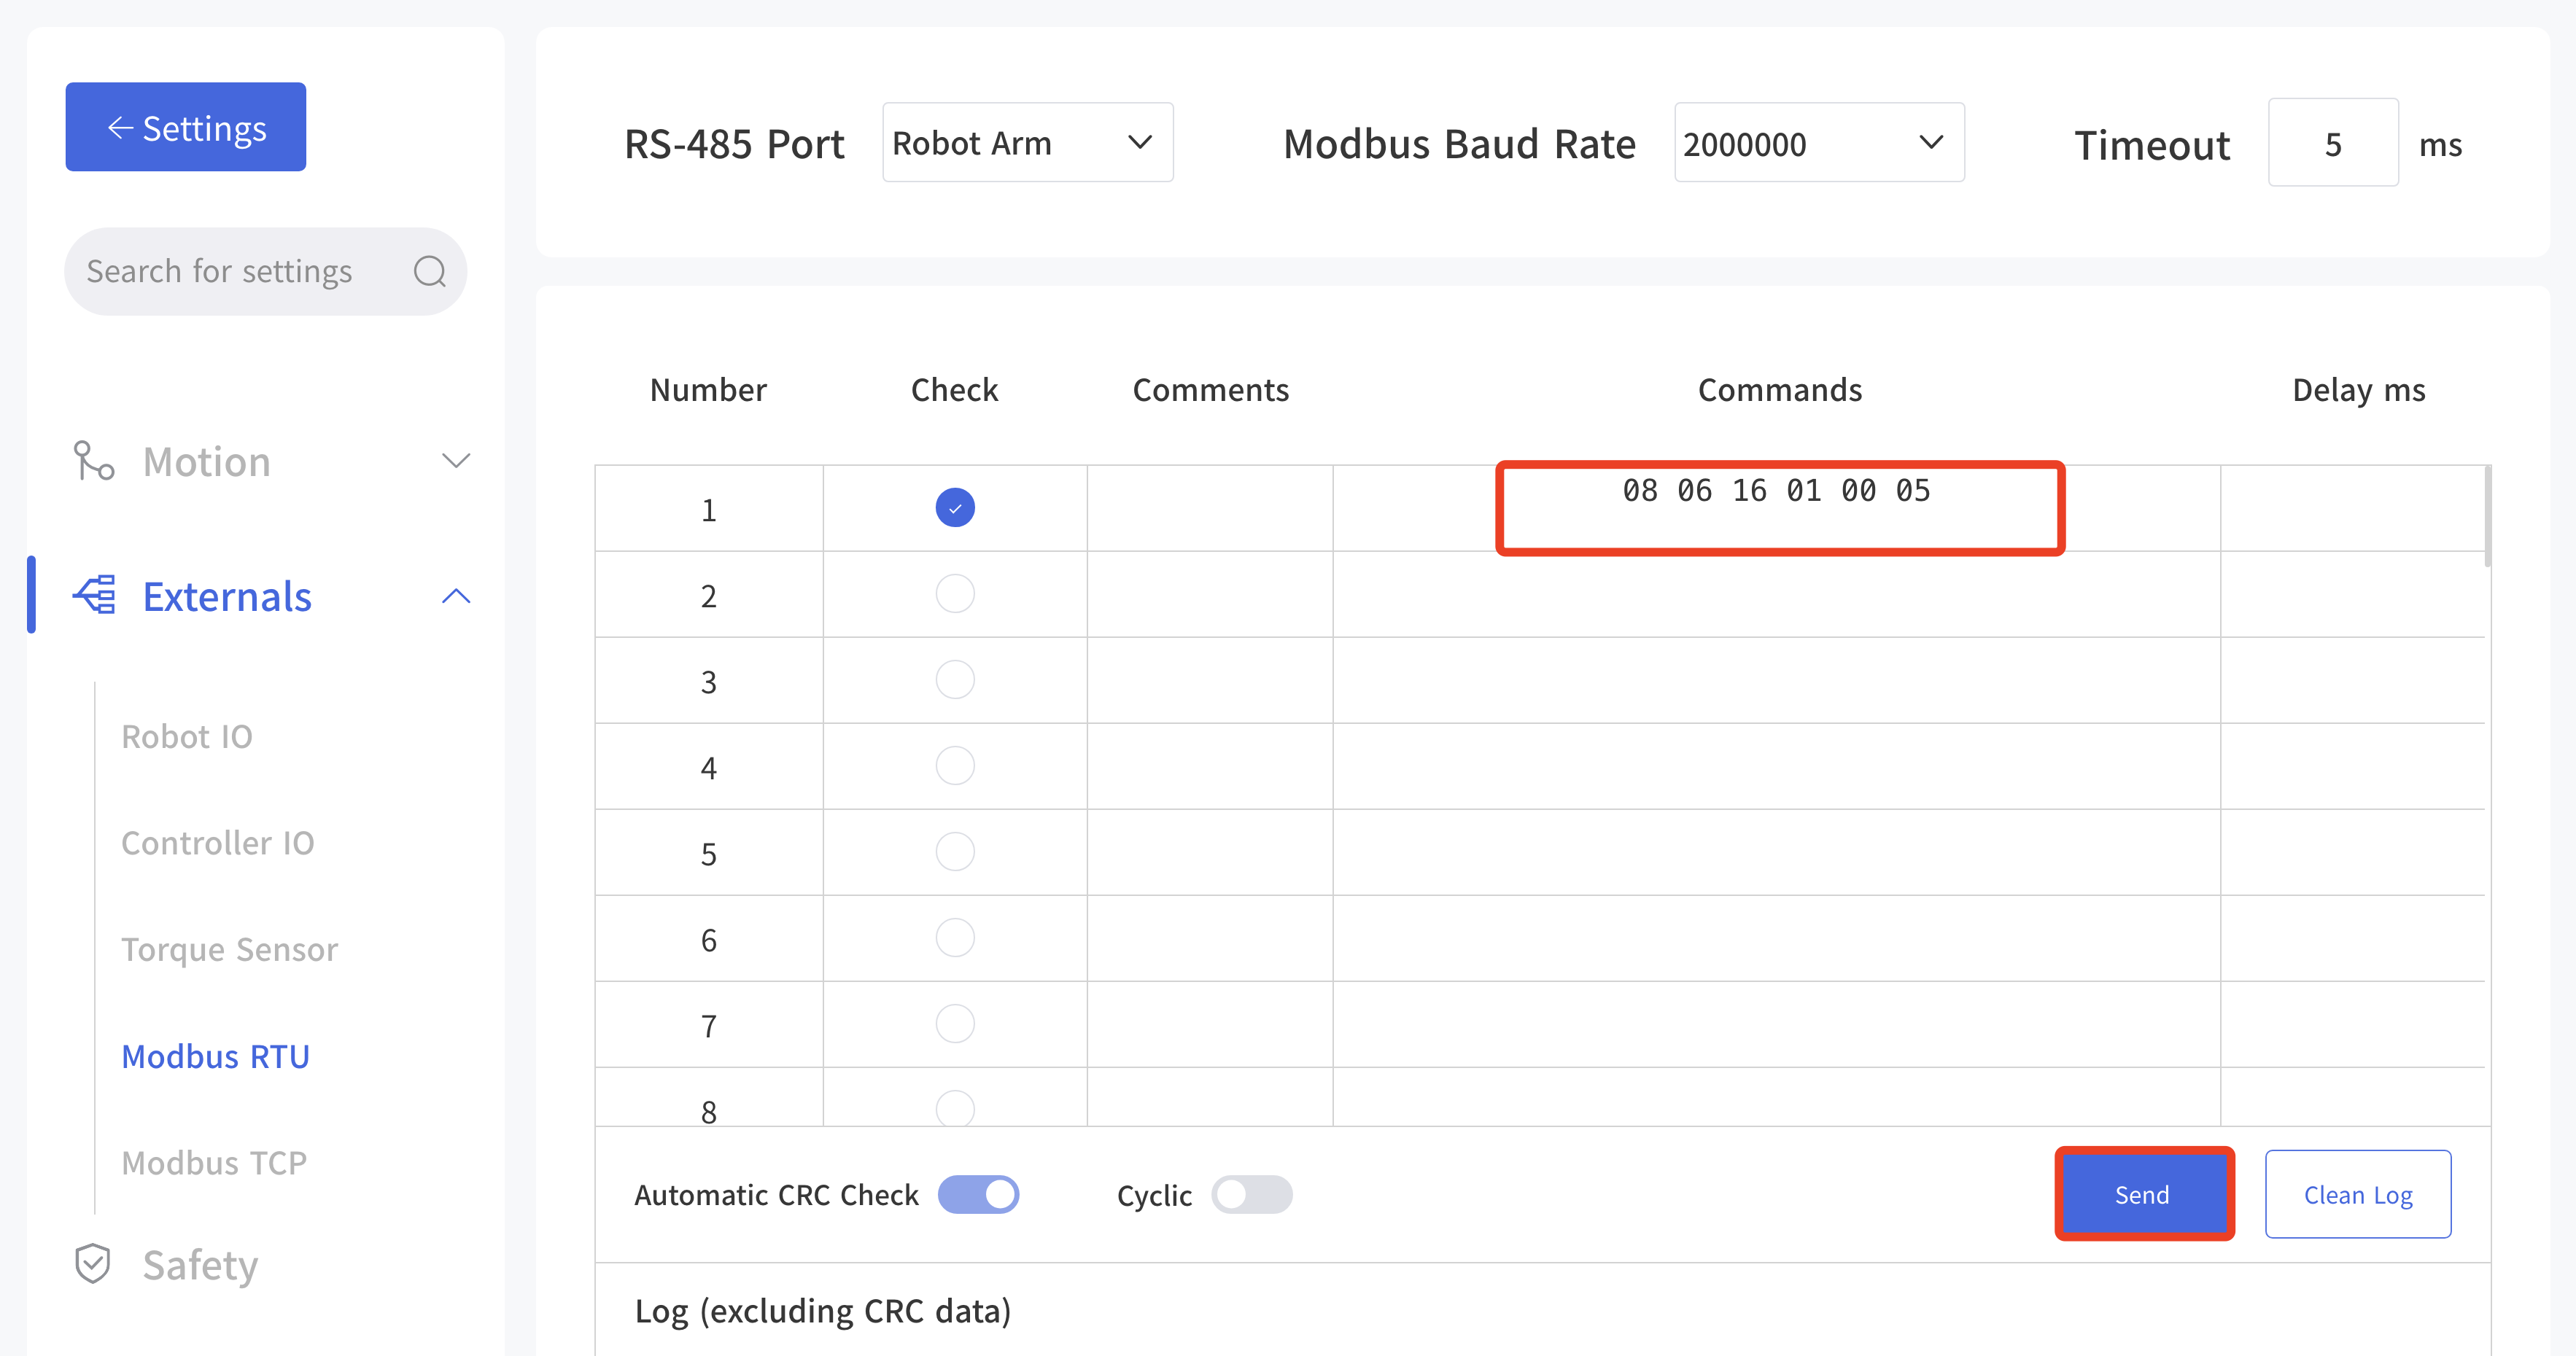Click row number 7 cell
The height and width of the screenshot is (1356, 2576).
click(x=709, y=1024)
